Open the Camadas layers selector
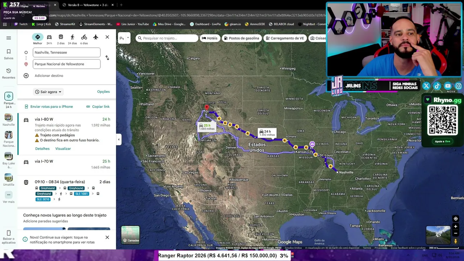Image resolution: width=464 pixels, height=261 pixels. (130, 235)
